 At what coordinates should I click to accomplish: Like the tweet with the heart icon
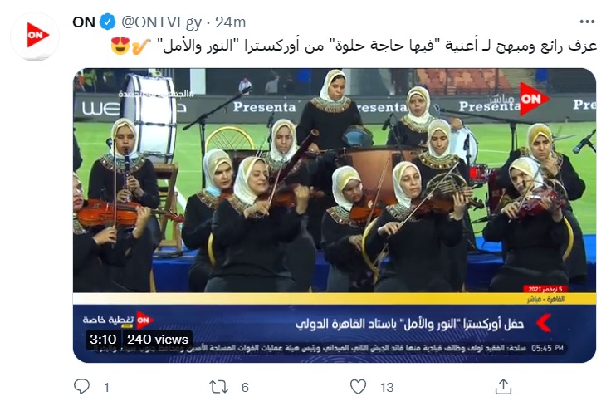click(x=358, y=387)
